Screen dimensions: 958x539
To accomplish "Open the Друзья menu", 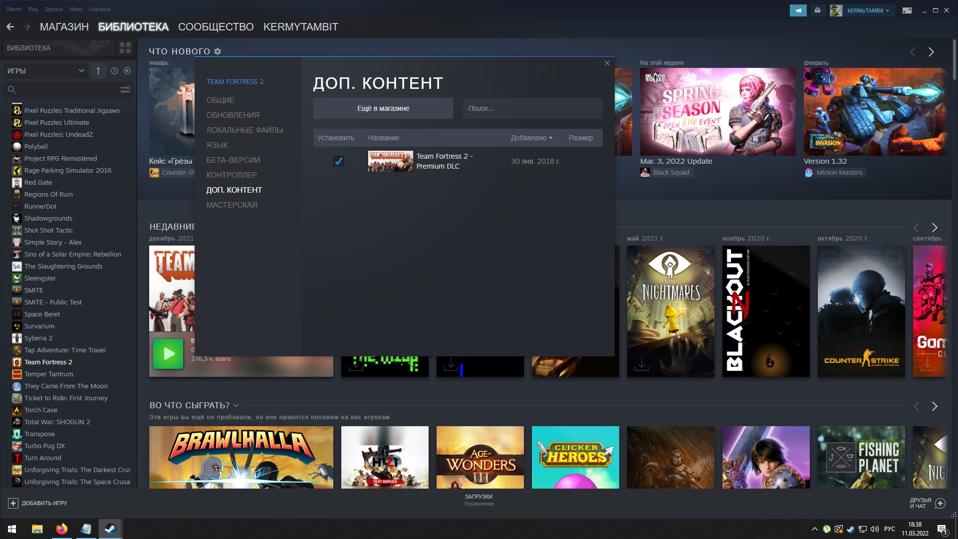I will (53, 9).
